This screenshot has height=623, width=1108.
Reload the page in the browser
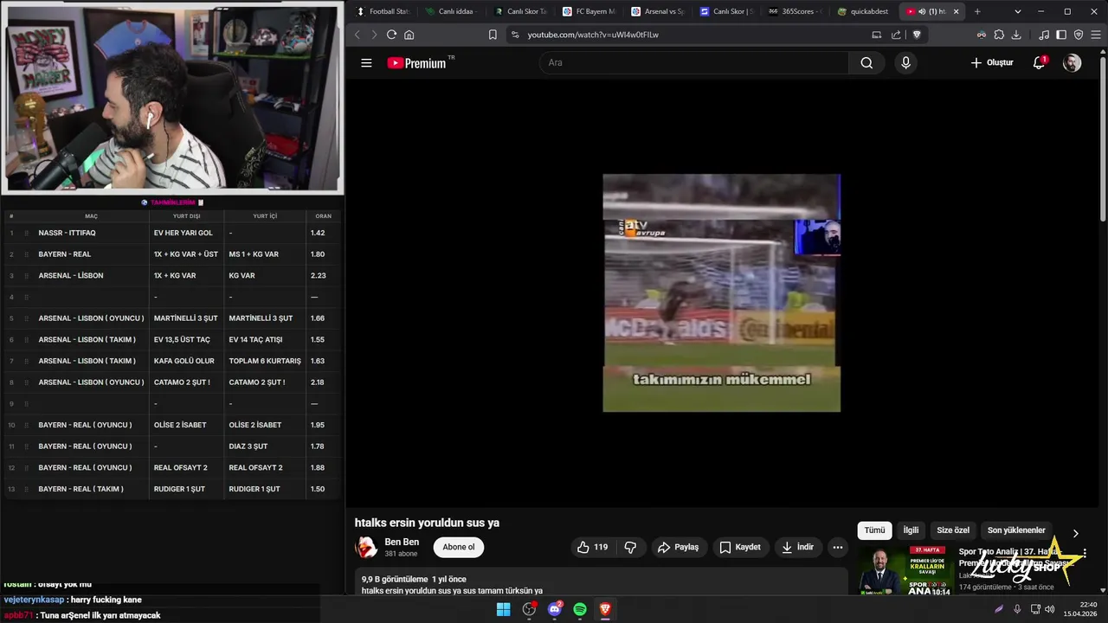(x=391, y=35)
